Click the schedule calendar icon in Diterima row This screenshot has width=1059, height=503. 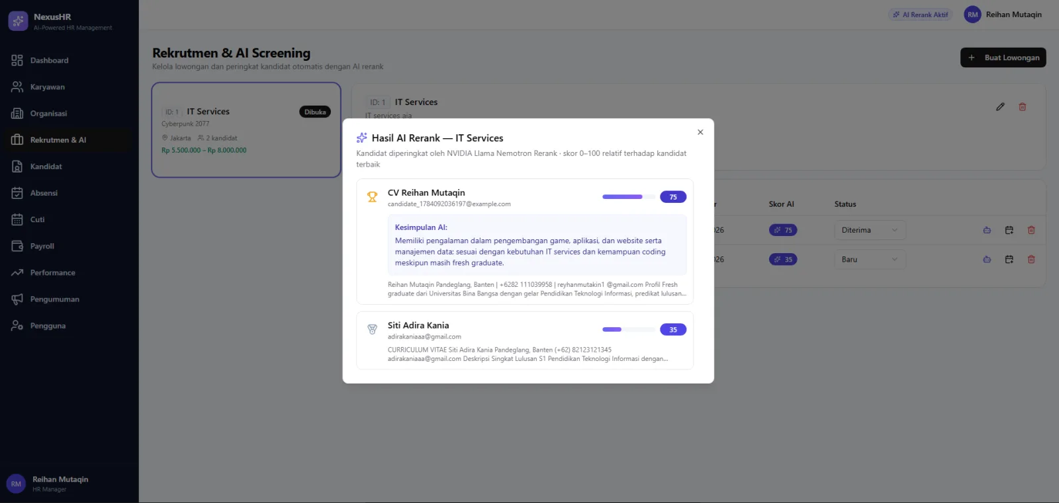pos(1009,230)
